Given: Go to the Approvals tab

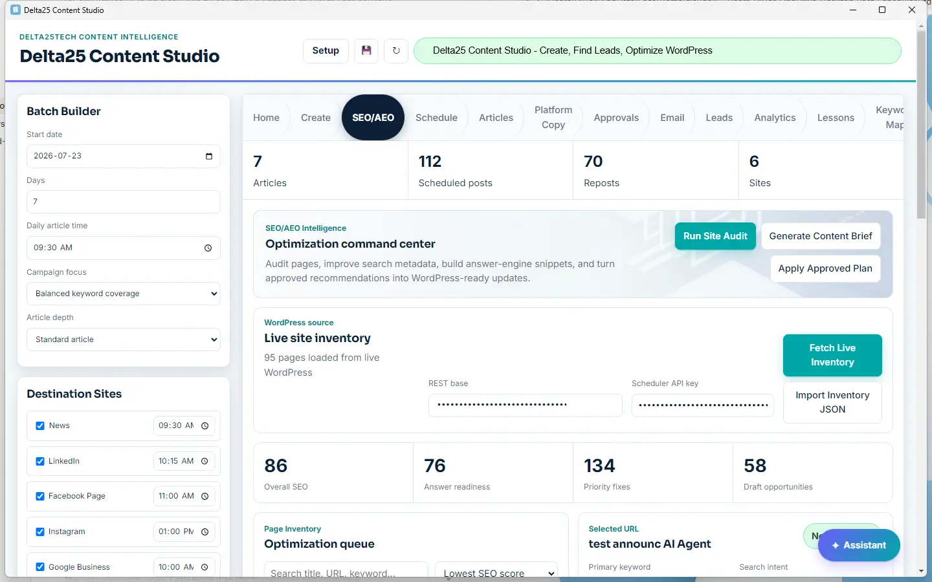Looking at the screenshot, I should (616, 118).
